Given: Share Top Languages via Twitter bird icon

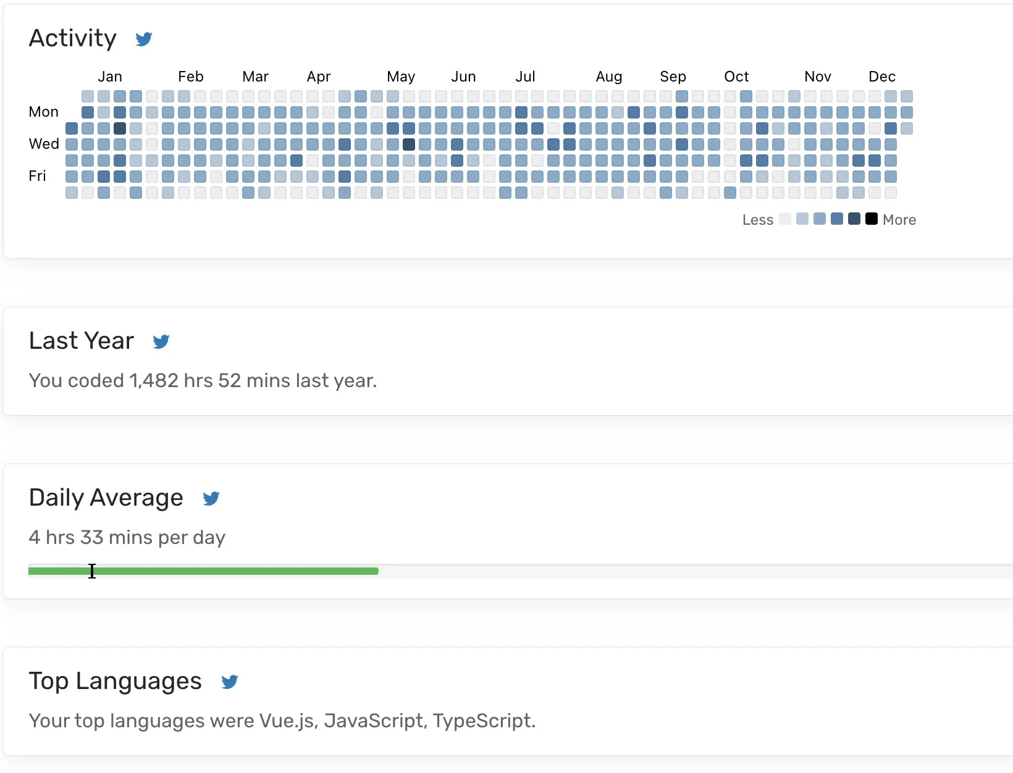Looking at the screenshot, I should click(230, 682).
